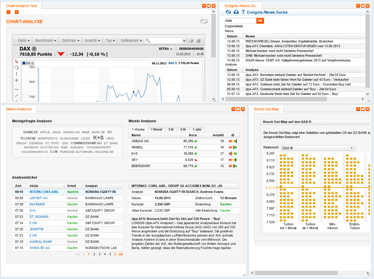Open the Typ dropdown menu
The image size is (374, 279).
[x=111, y=41]
